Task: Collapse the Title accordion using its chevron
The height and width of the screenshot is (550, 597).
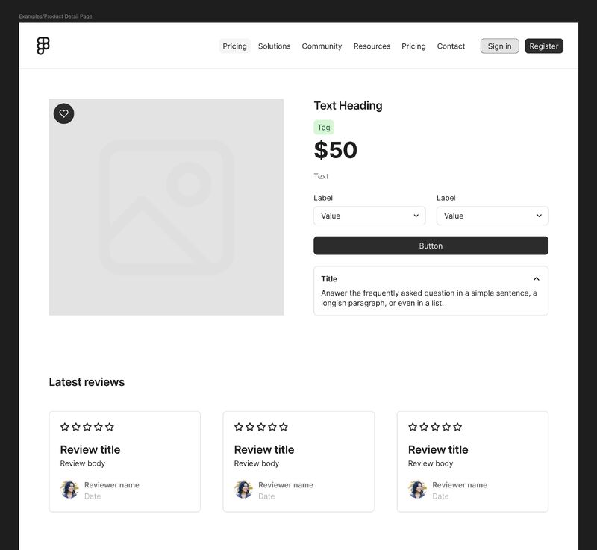Action: (536, 279)
